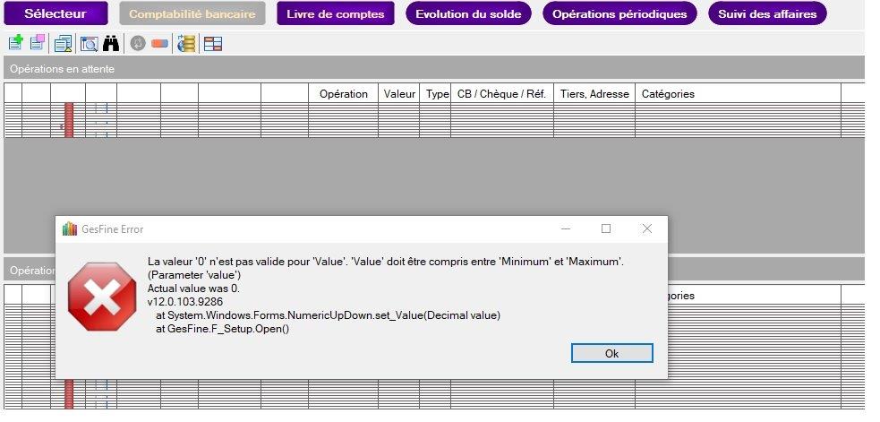880x422 pixels.
Task: Click the Tiers, Adresse column header
Action: 594,94
